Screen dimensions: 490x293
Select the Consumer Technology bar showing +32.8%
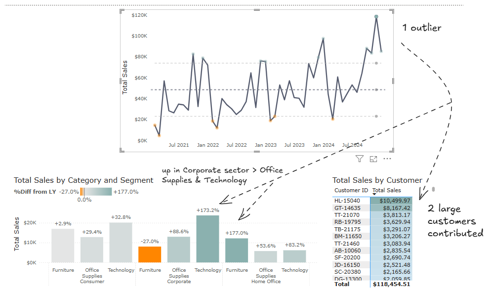(x=121, y=242)
